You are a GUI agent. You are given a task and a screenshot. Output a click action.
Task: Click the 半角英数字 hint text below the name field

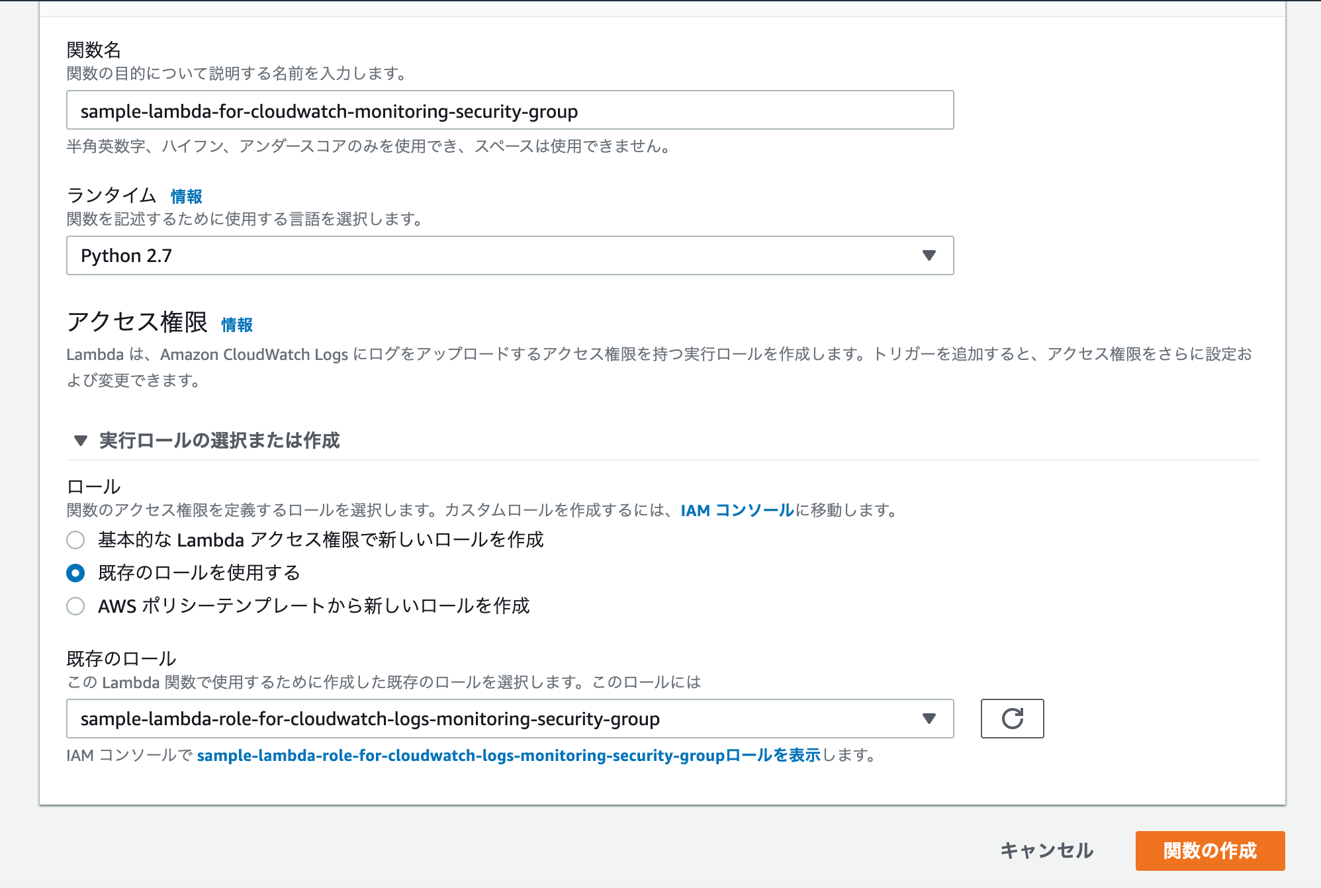[369, 146]
